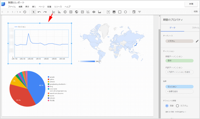This screenshot has width=200, height=119.
Task: Click the blue pie slice for google
Action: [x=36, y=86]
